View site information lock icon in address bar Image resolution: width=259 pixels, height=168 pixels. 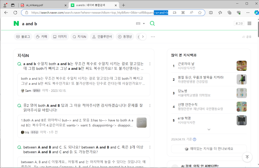[x=26, y=12]
